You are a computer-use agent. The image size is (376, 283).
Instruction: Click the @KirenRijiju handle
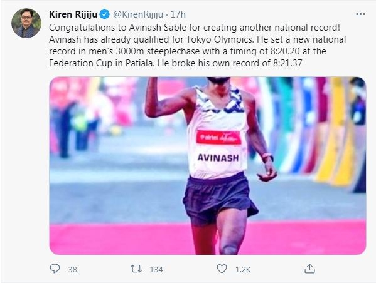pyautogui.click(x=138, y=14)
